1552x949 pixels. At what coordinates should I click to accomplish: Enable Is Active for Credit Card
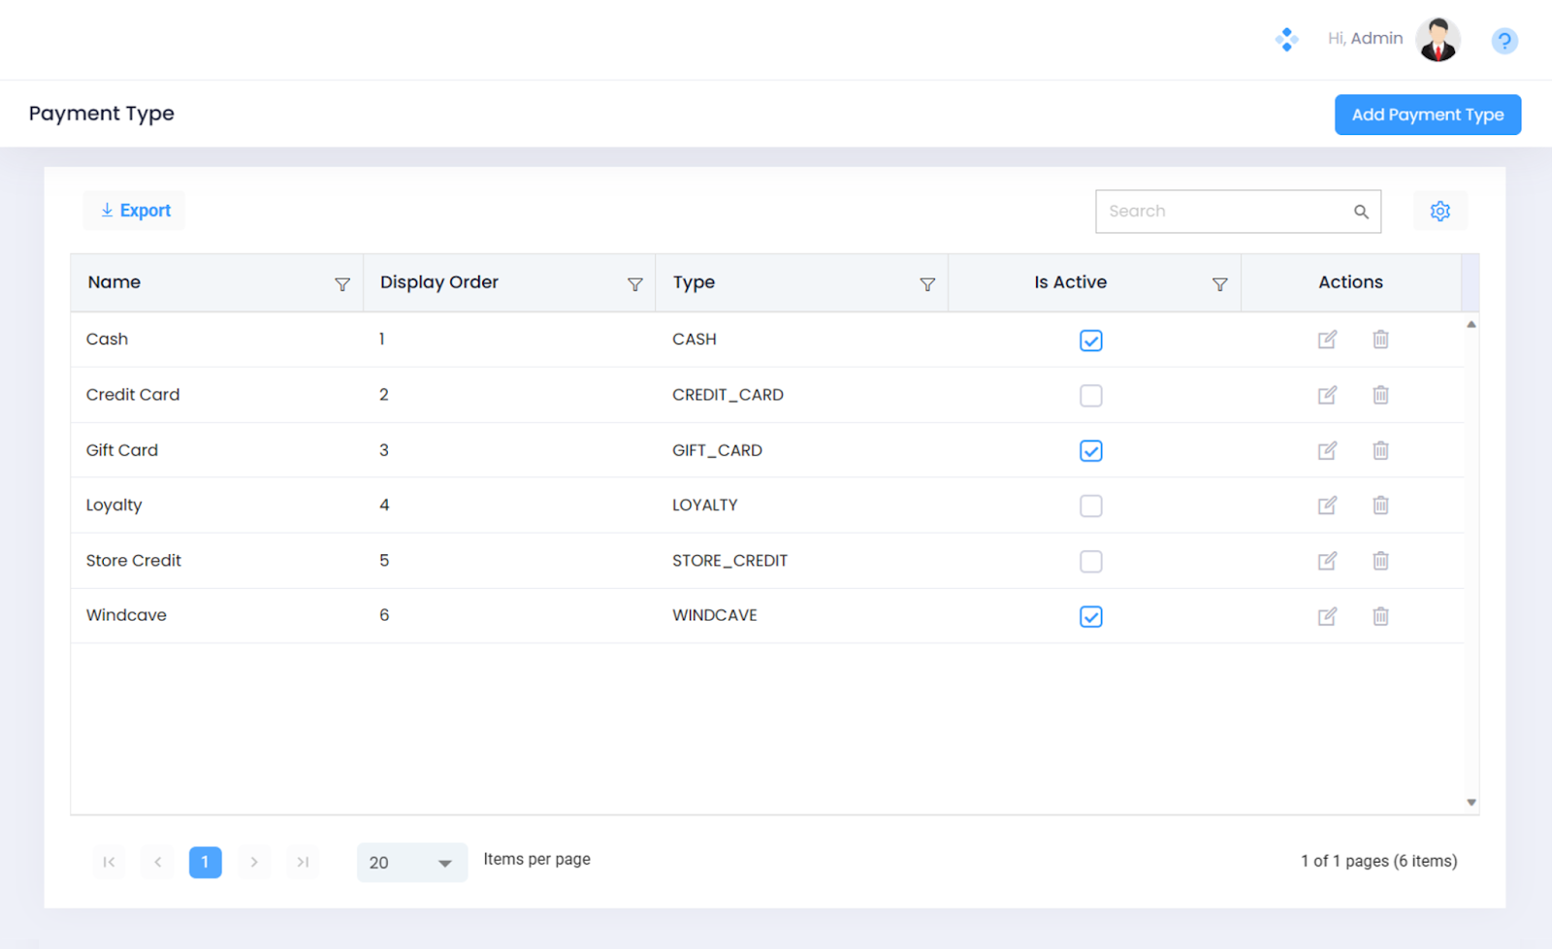click(x=1090, y=396)
